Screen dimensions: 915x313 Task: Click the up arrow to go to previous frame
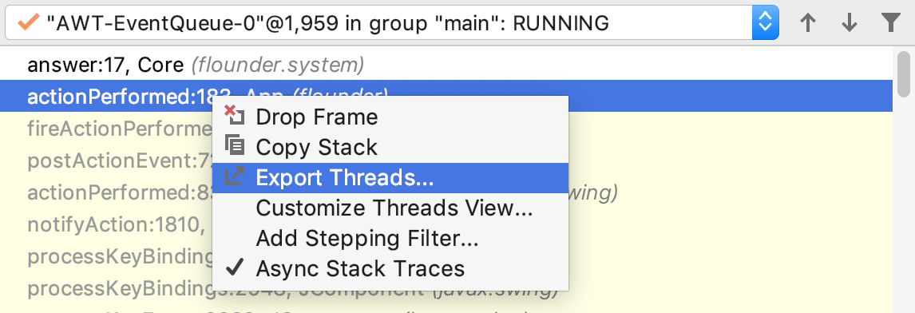coord(808,23)
